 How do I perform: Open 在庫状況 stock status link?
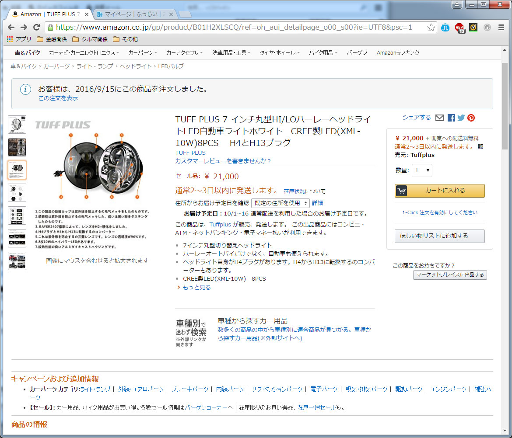(x=294, y=191)
